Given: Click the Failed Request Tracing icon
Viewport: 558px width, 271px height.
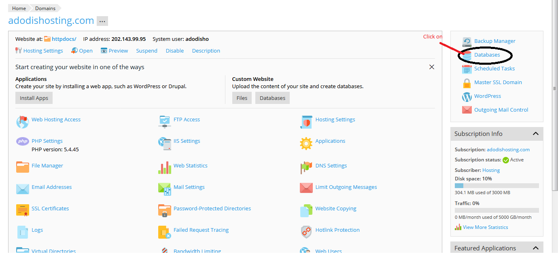Looking at the screenshot, I should click(165, 232).
